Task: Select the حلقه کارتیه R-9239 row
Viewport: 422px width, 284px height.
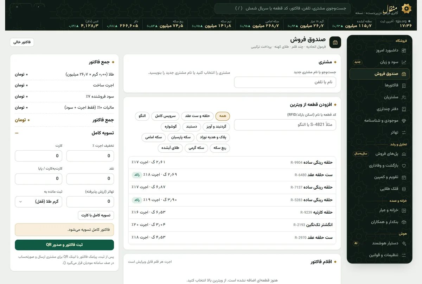Action: 232,213
